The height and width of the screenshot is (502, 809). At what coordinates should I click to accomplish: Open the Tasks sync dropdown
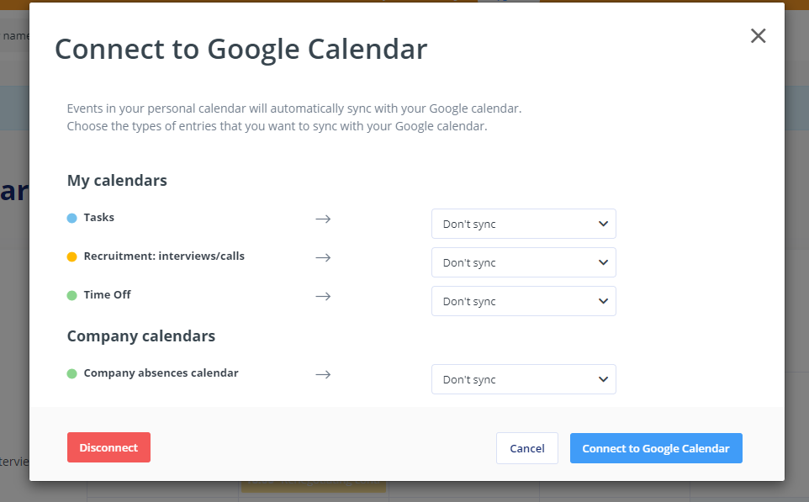(524, 224)
